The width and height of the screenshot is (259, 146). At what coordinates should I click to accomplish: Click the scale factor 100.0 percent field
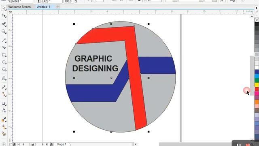pos(69,1)
